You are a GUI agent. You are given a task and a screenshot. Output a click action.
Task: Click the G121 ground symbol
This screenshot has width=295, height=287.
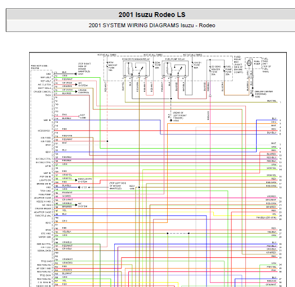click(x=76, y=74)
